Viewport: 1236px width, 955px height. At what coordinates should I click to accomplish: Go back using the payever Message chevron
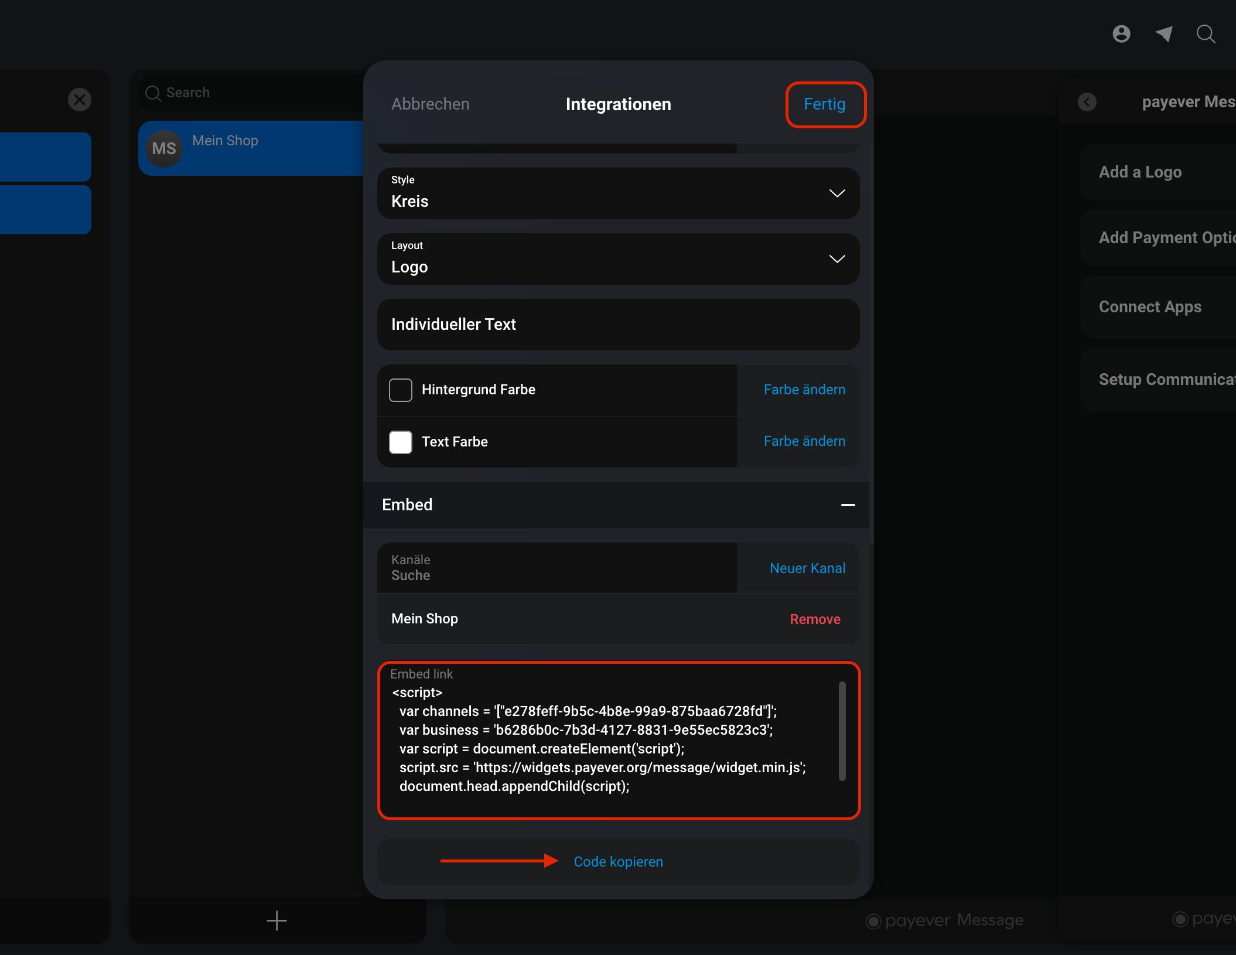(x=1087, y=102)
